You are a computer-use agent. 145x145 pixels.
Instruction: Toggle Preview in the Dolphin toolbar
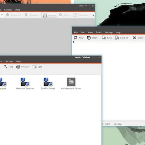(x=23, y=67)
